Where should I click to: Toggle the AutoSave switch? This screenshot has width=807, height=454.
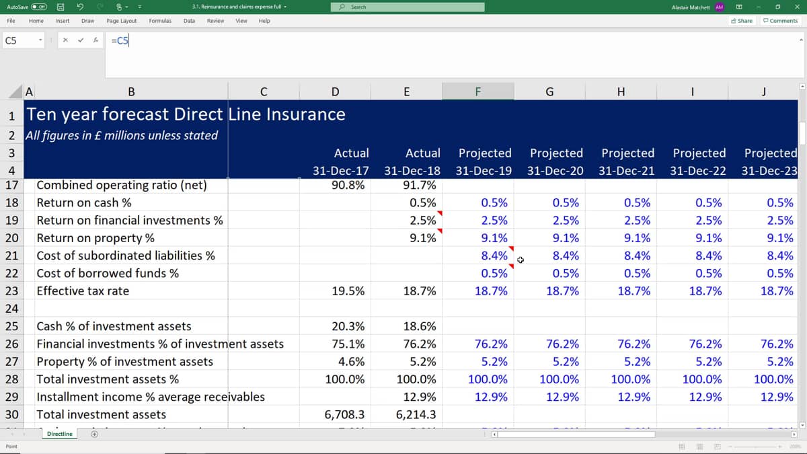[x=38, y=7]
